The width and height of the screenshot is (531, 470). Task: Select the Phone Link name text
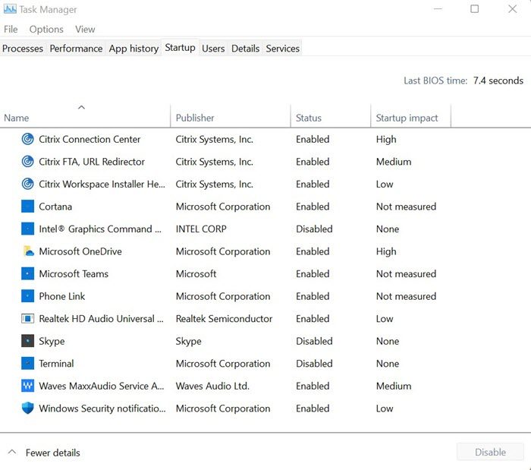click(x=62, y=296)
